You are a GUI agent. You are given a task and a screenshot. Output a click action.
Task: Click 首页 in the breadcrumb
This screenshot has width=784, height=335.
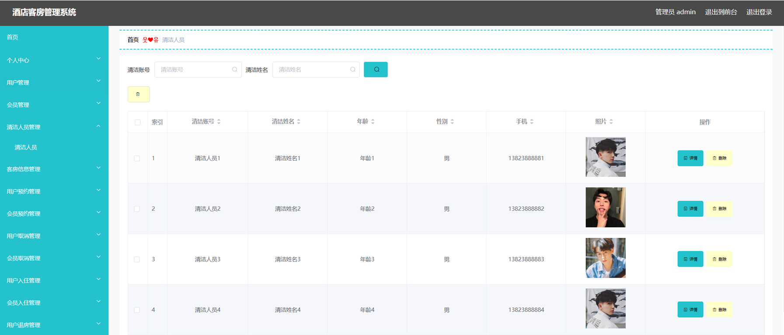tap(133, 40)
